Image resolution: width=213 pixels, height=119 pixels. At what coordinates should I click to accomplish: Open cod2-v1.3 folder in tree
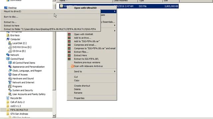[16, 106]
